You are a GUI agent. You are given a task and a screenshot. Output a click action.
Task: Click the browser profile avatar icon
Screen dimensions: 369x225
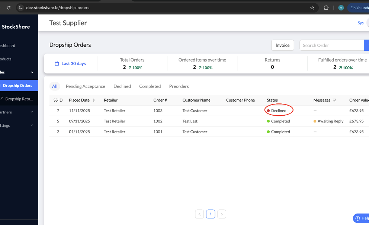(x=341, y=8)
